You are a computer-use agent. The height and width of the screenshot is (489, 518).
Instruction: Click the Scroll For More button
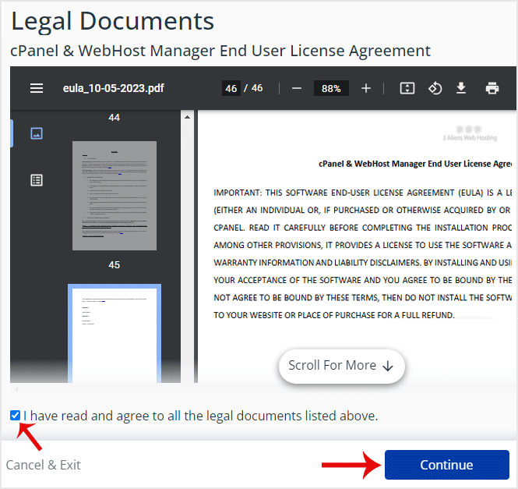pyautogui.click(x=341, y=366)
